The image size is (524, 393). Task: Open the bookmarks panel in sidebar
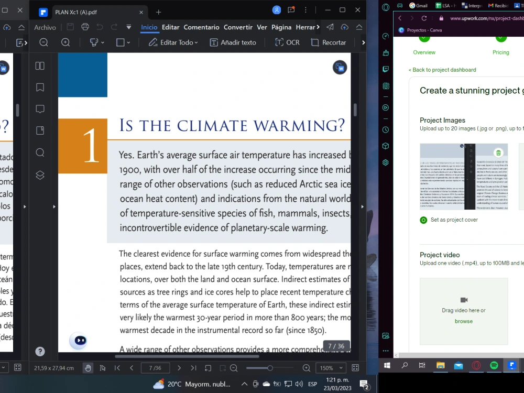pos(40,88)
